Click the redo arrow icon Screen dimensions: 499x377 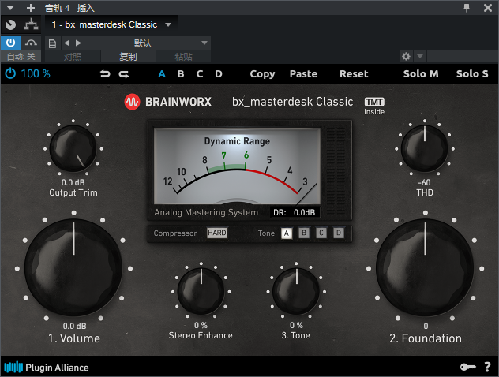[x=124, y=74]
